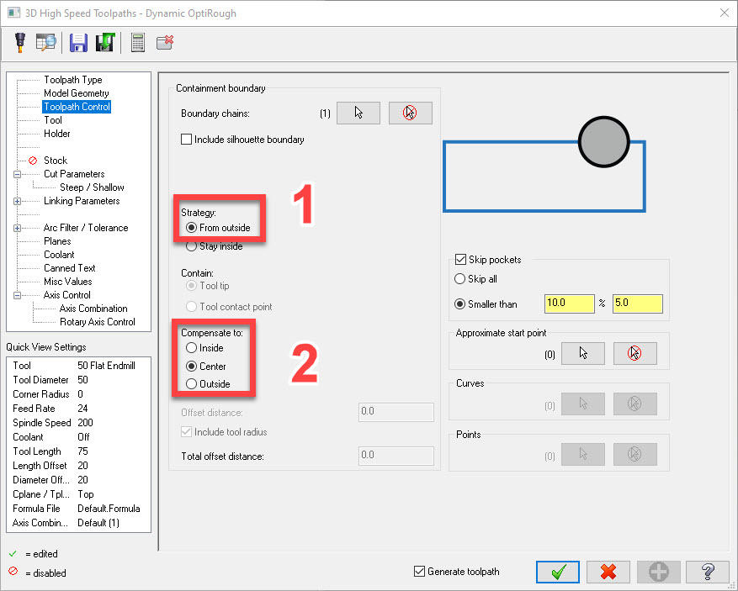The height and width of the screenshot is (591, 738).
Task: Uncheck the Skip pockets checkbox
Action: click(x=460, y=260)
